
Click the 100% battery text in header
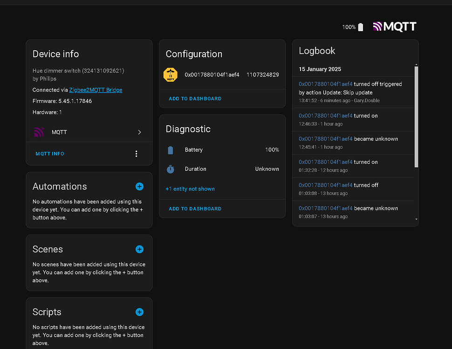click(349, 27)
